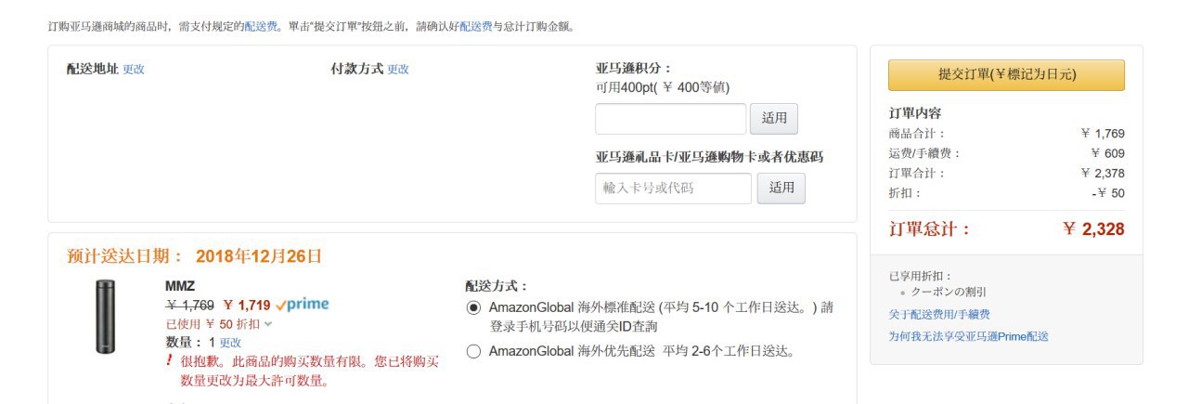Click the クーポンの割引 discount entry
The height and width of the screenshot is (404, 1188).
tap(949, 292)
